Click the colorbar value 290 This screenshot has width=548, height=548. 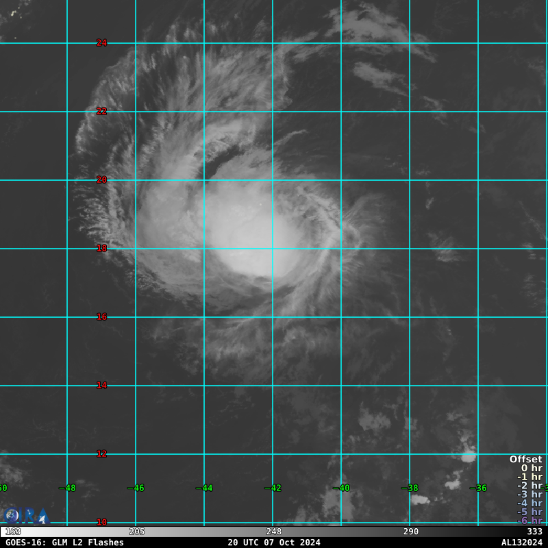point(411,532)
